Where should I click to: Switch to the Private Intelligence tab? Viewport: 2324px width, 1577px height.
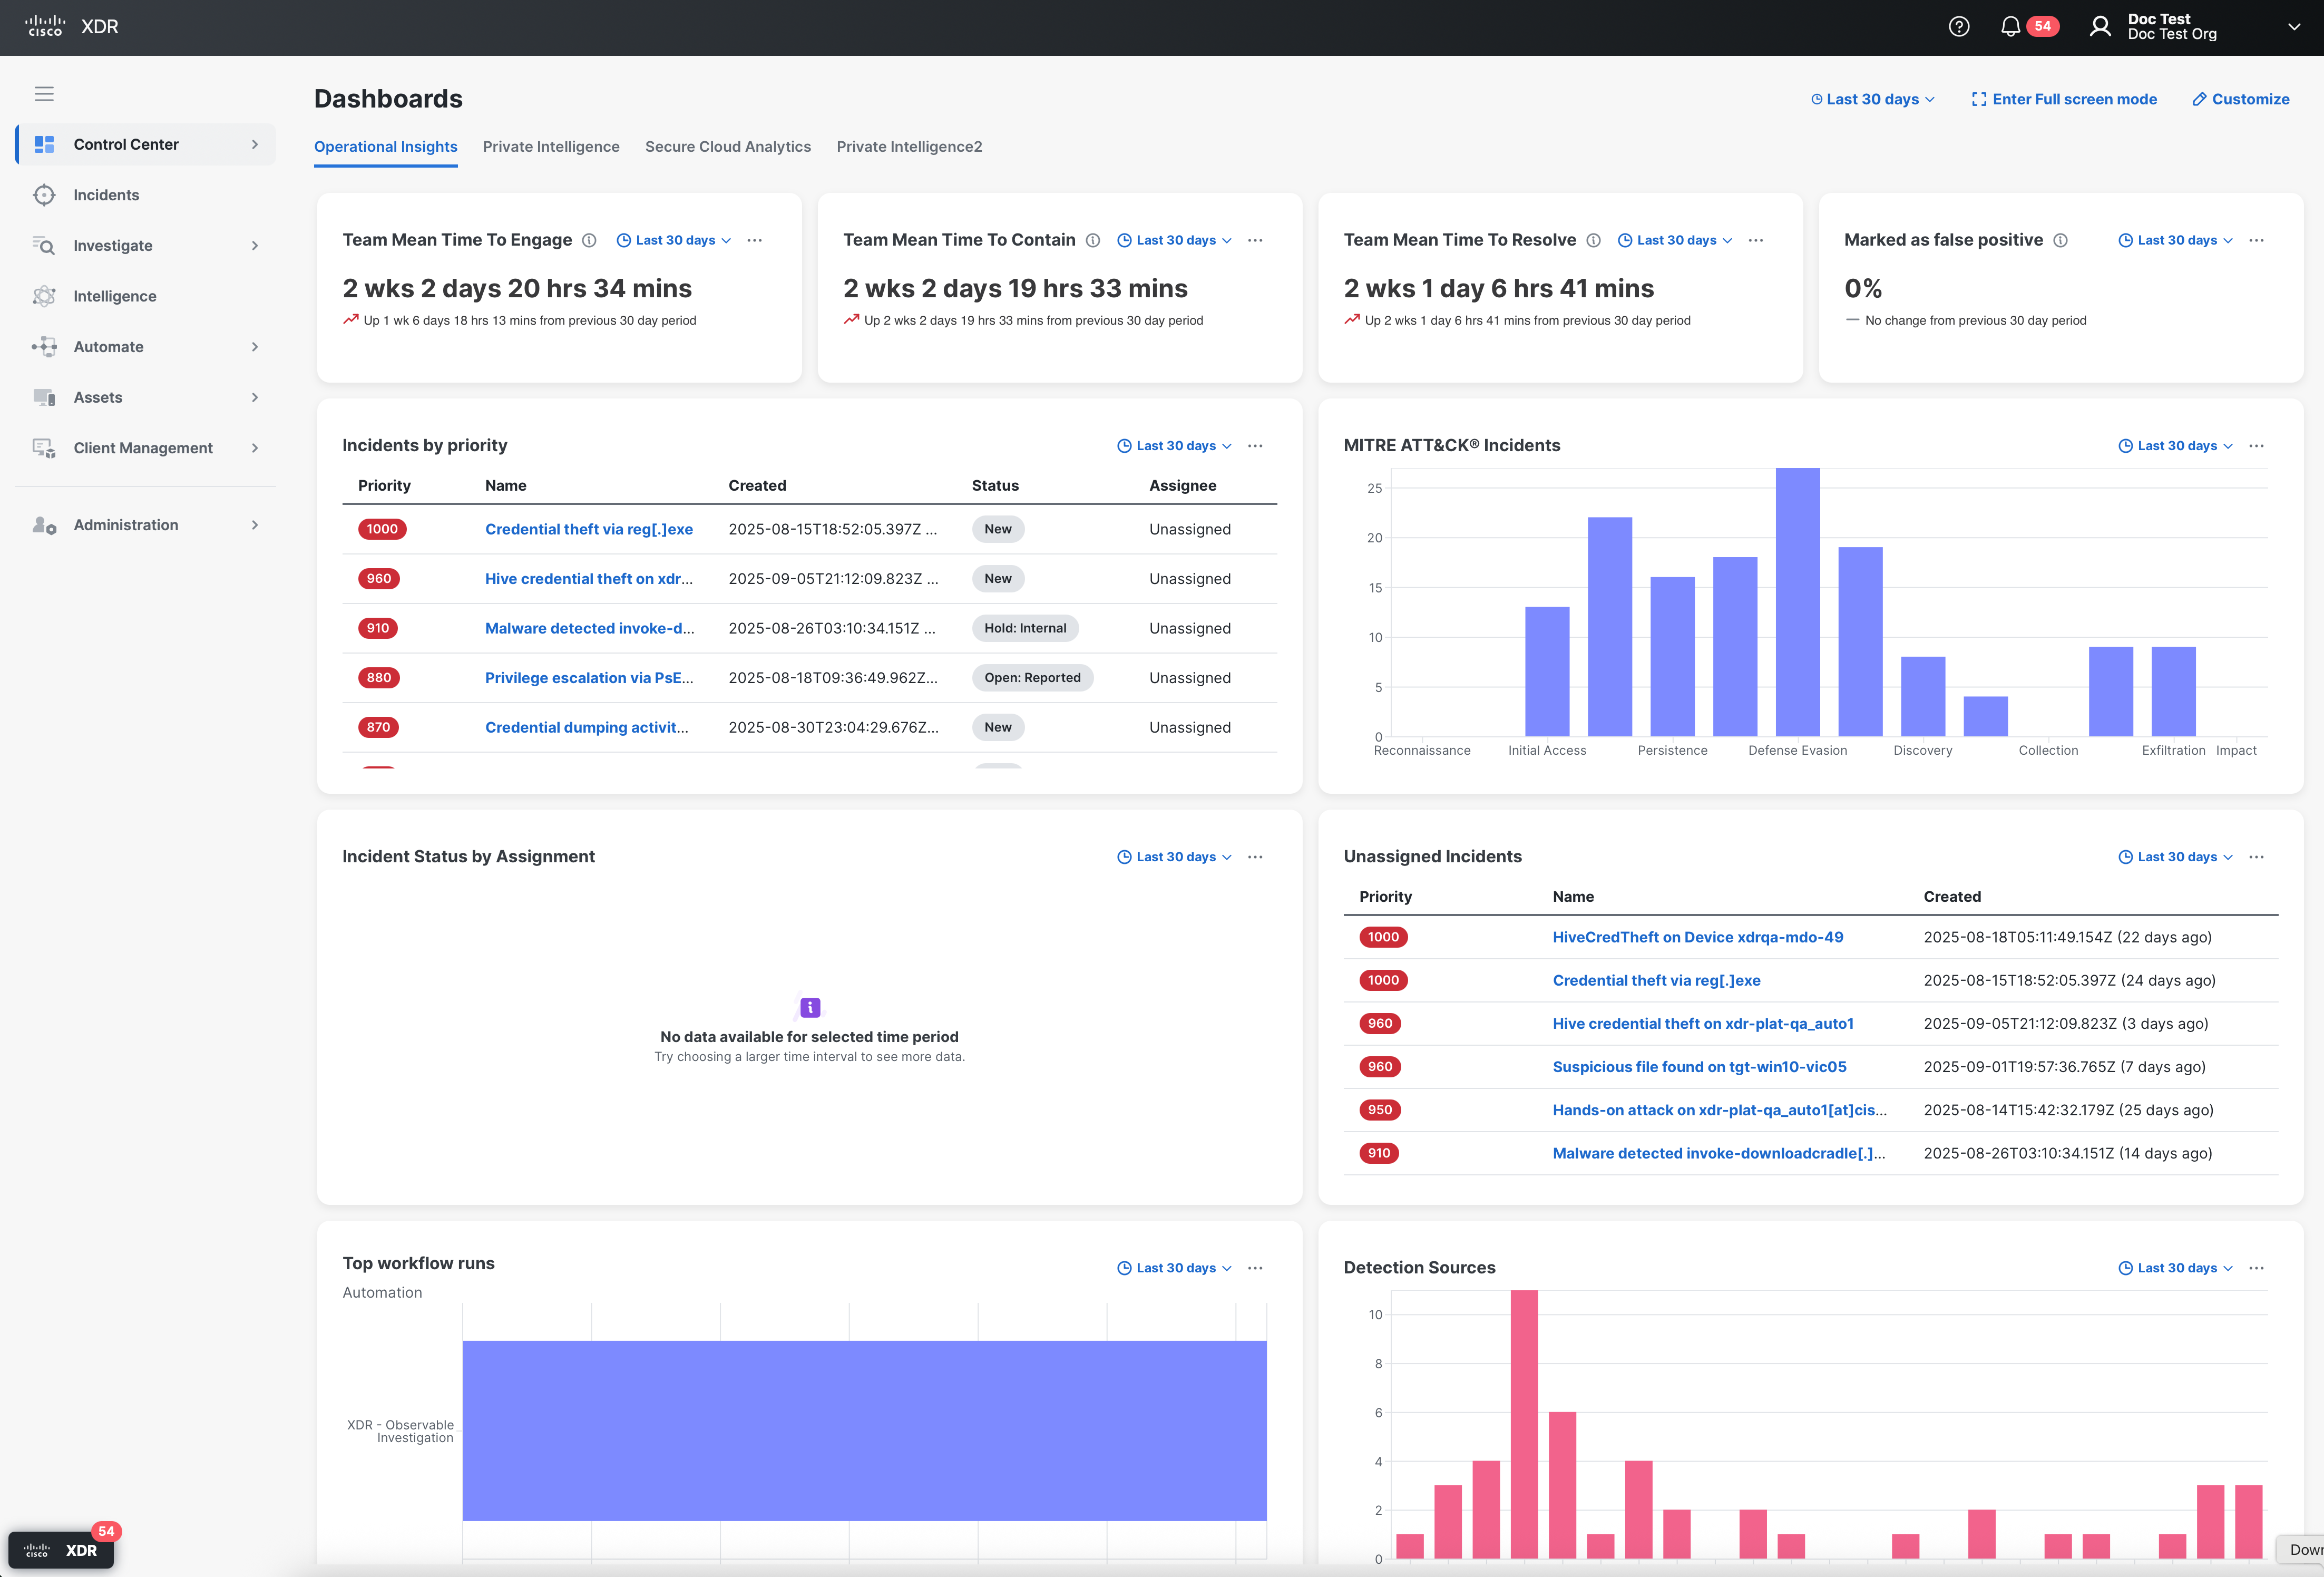[551, 147]
